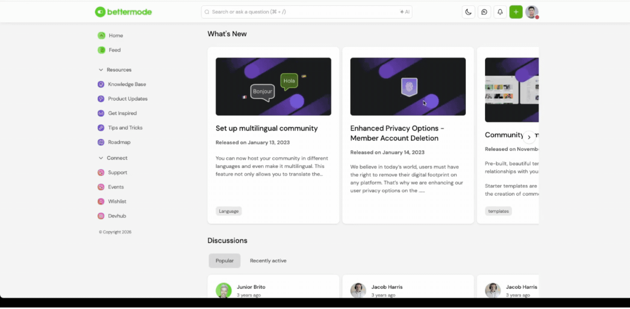The width and height of the screenshot is (630, 309).
Task: Click the Language tag
Action: pos(229,211)
